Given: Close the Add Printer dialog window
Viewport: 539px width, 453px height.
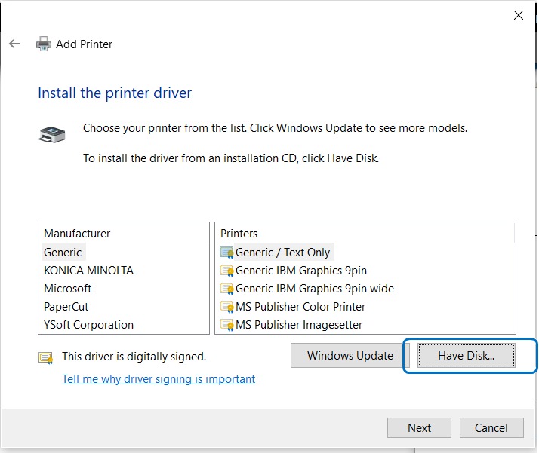Looking at the screenshot, I should coord(519,15).
